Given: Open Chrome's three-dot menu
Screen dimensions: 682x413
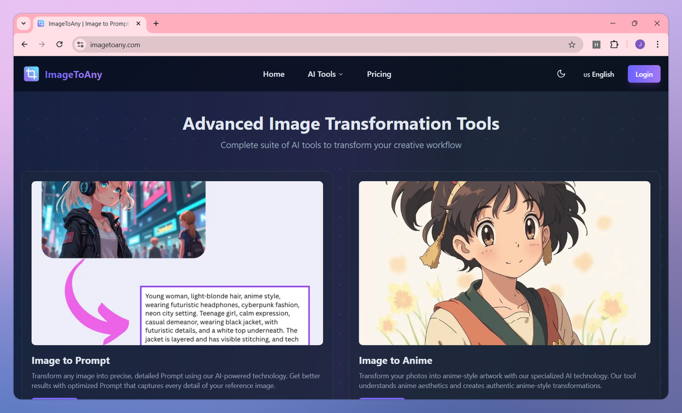Looking at the screenshot, I should [x=658, y=44].
